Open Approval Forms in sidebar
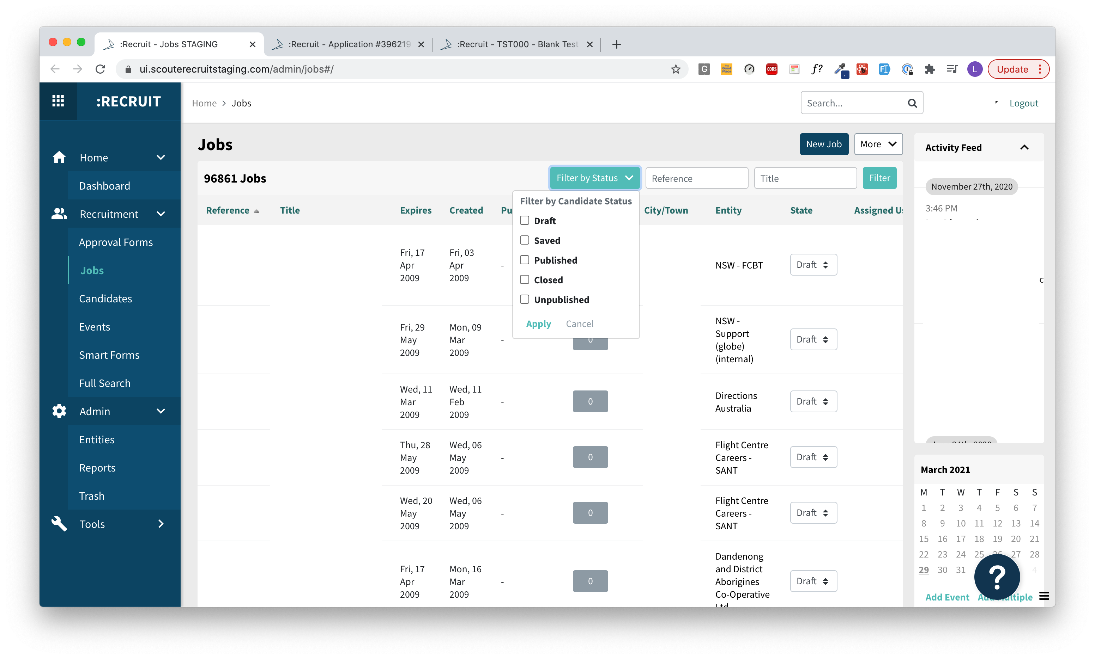This screenshot has width=1095, height=659. pyautogui.click(x=116, y=242)
